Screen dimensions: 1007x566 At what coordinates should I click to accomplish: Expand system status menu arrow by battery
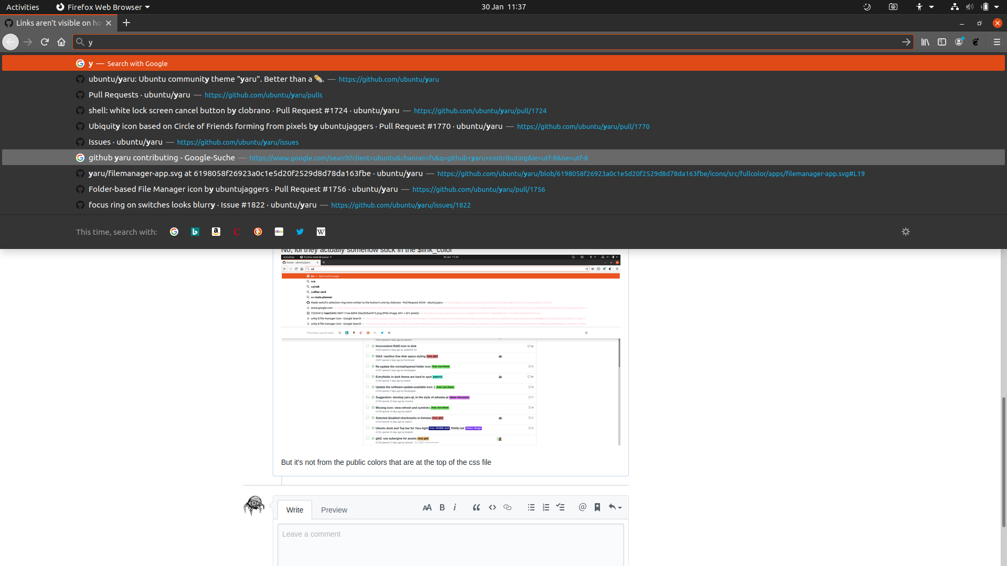(x=997, y=7)
